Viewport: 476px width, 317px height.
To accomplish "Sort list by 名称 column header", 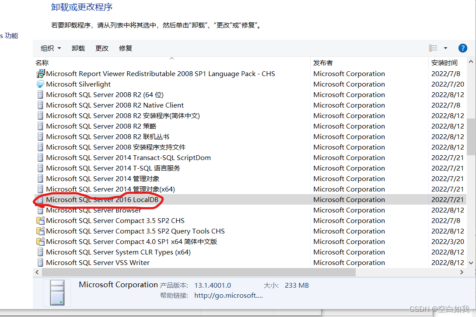I will click(42, 63).
